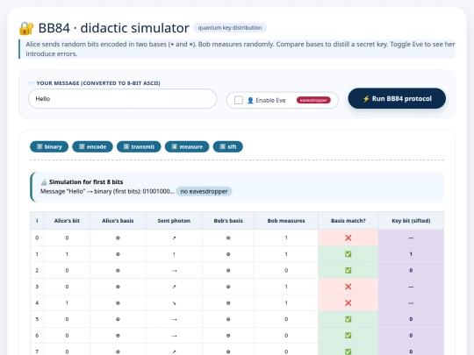474x355 pixels.
Task: Select the transmit step pill
Action: [x=139, y=146]
